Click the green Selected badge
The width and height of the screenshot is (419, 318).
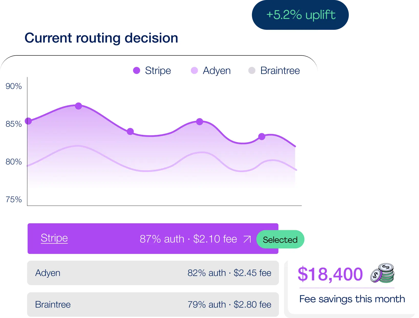pos(280,239)
